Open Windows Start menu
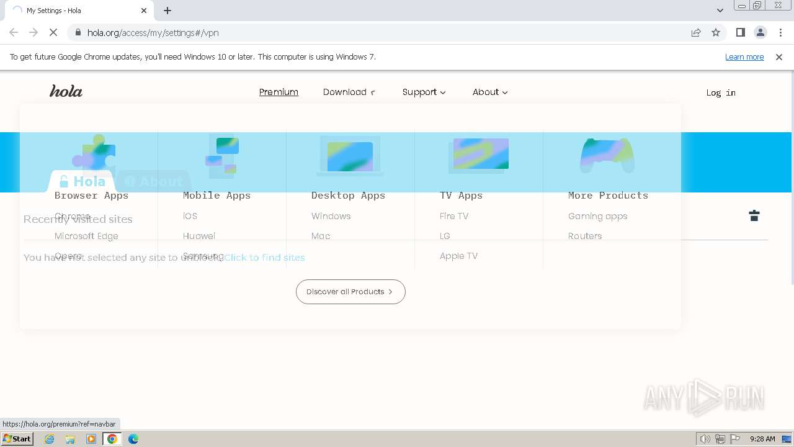Viewport: 794px width, 447px height. point(17,439)
